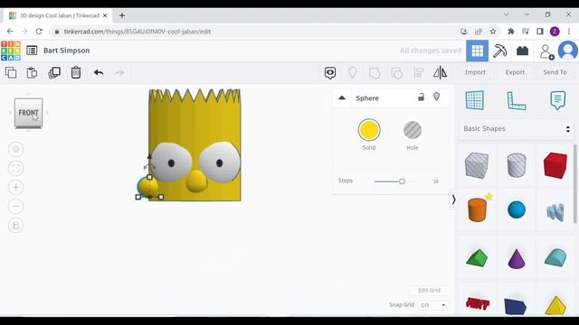Pick the orange Cylinder shape
The height and width of the screenshot is (325, 579).
(477, 209)
